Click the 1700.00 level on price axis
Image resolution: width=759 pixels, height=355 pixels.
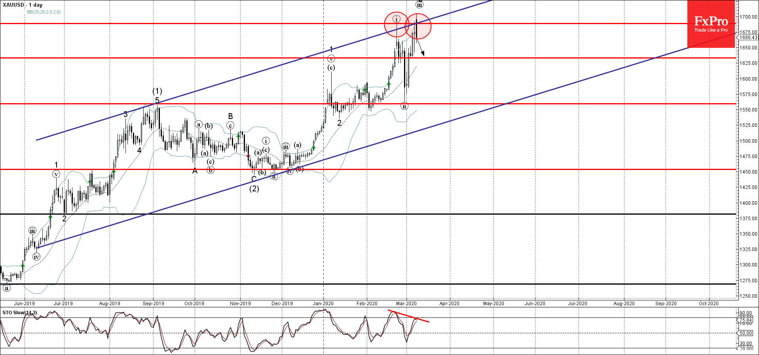pyautogui.click(x=748, y=17)
